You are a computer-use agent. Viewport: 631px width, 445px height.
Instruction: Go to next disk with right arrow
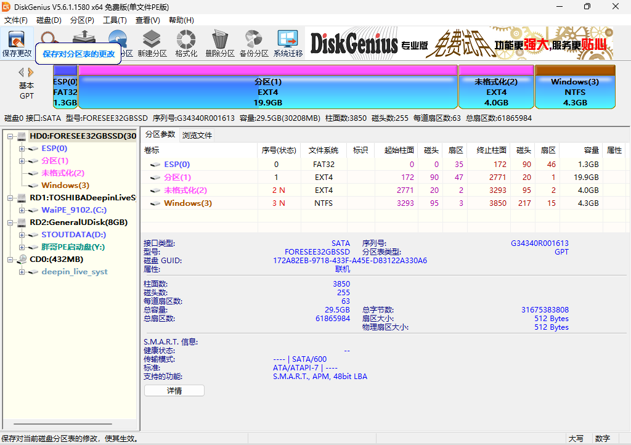coord(31,73)
